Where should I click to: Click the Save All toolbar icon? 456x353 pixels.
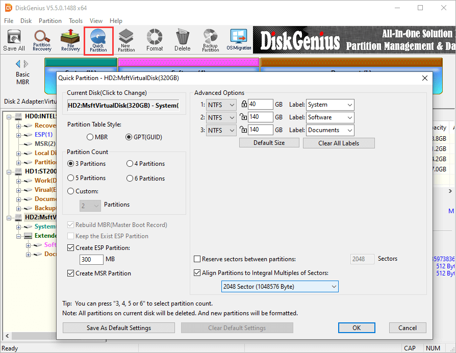14,40
